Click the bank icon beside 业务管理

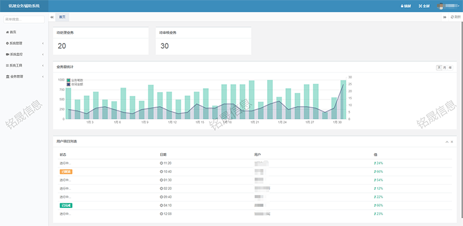click(7, 76)
